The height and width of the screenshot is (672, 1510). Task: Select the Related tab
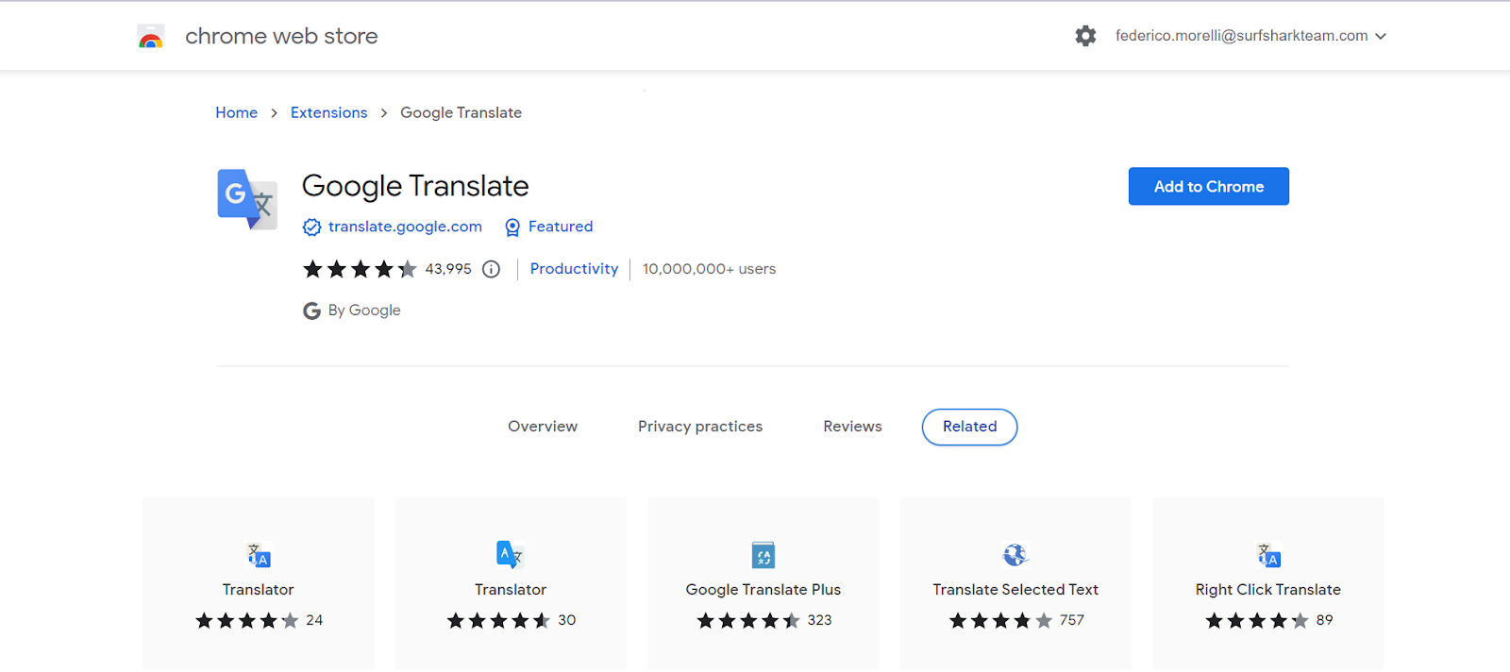(x=969, y=427)
